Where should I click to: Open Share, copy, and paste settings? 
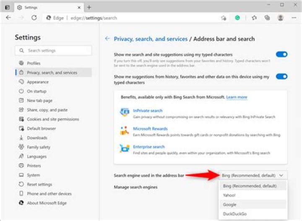pyautogui.click(x=53, y=110)
